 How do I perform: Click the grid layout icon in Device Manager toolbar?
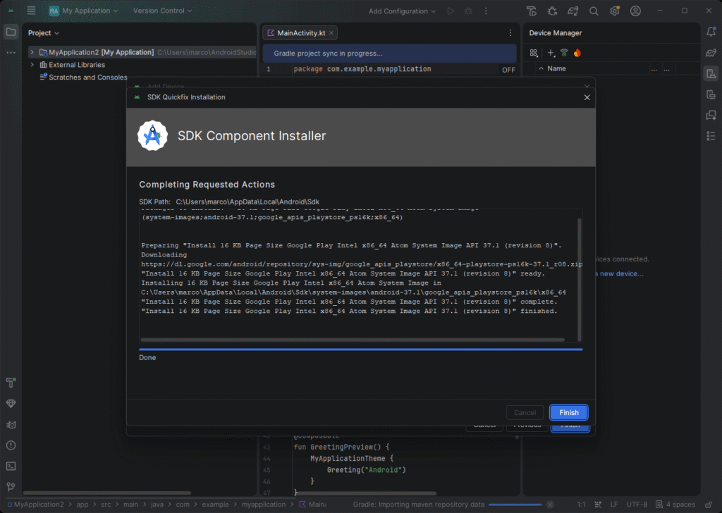tap(534, 53)
